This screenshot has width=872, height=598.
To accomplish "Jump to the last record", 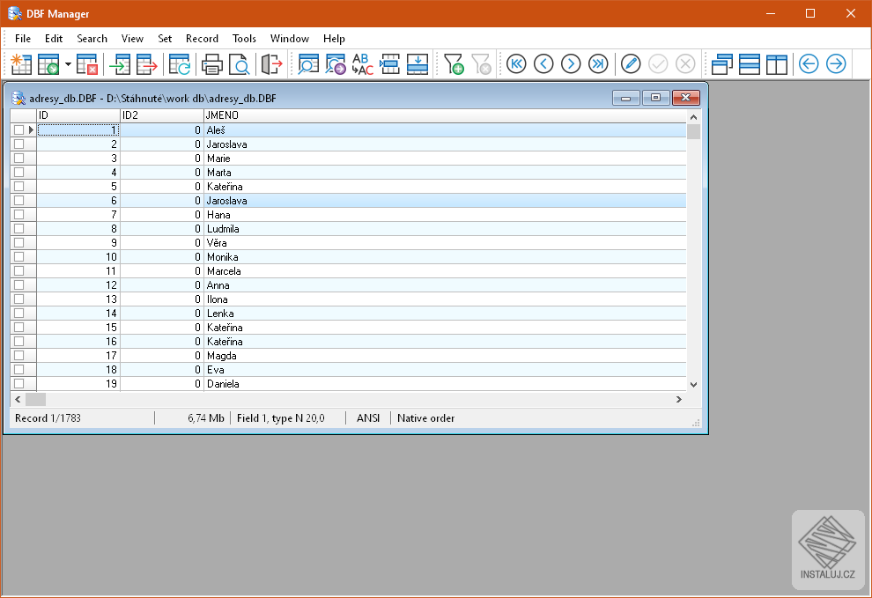I will (x=598, y=63).
